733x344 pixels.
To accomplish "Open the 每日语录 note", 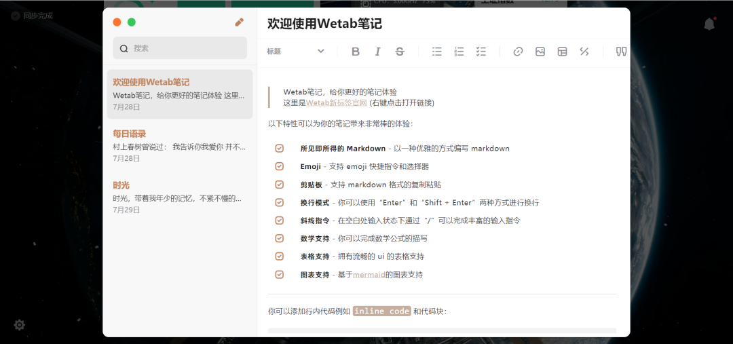I will coord(179,145).
